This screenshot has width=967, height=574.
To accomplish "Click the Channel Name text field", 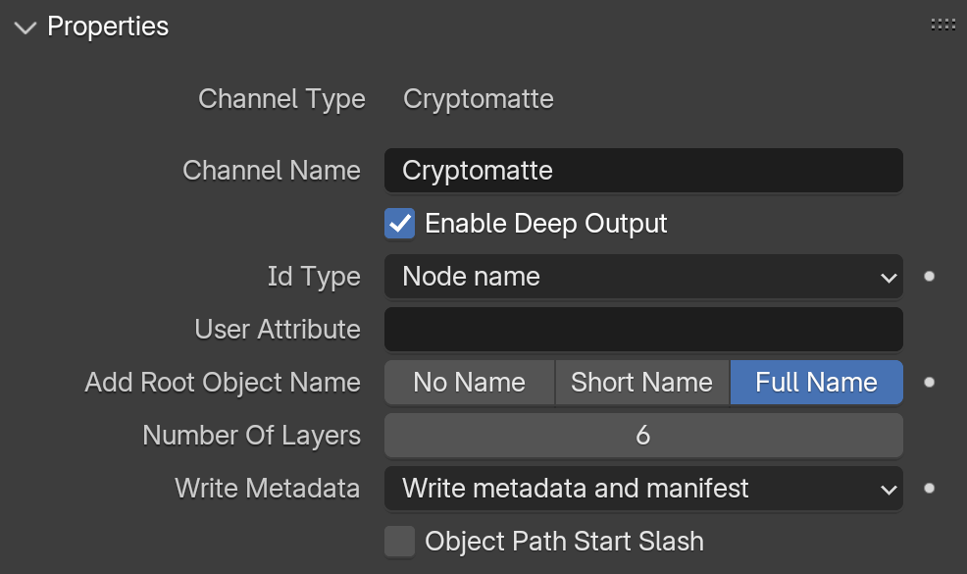I will click(x=643, y=171).
